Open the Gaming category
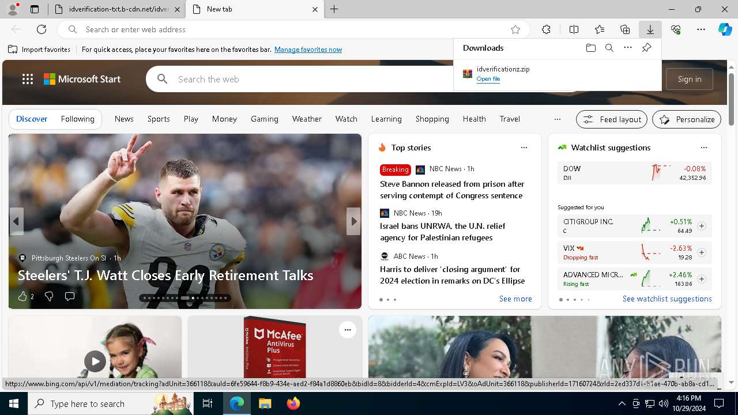Viewport: 738px width, 415px height. click(x=265, y=119)
